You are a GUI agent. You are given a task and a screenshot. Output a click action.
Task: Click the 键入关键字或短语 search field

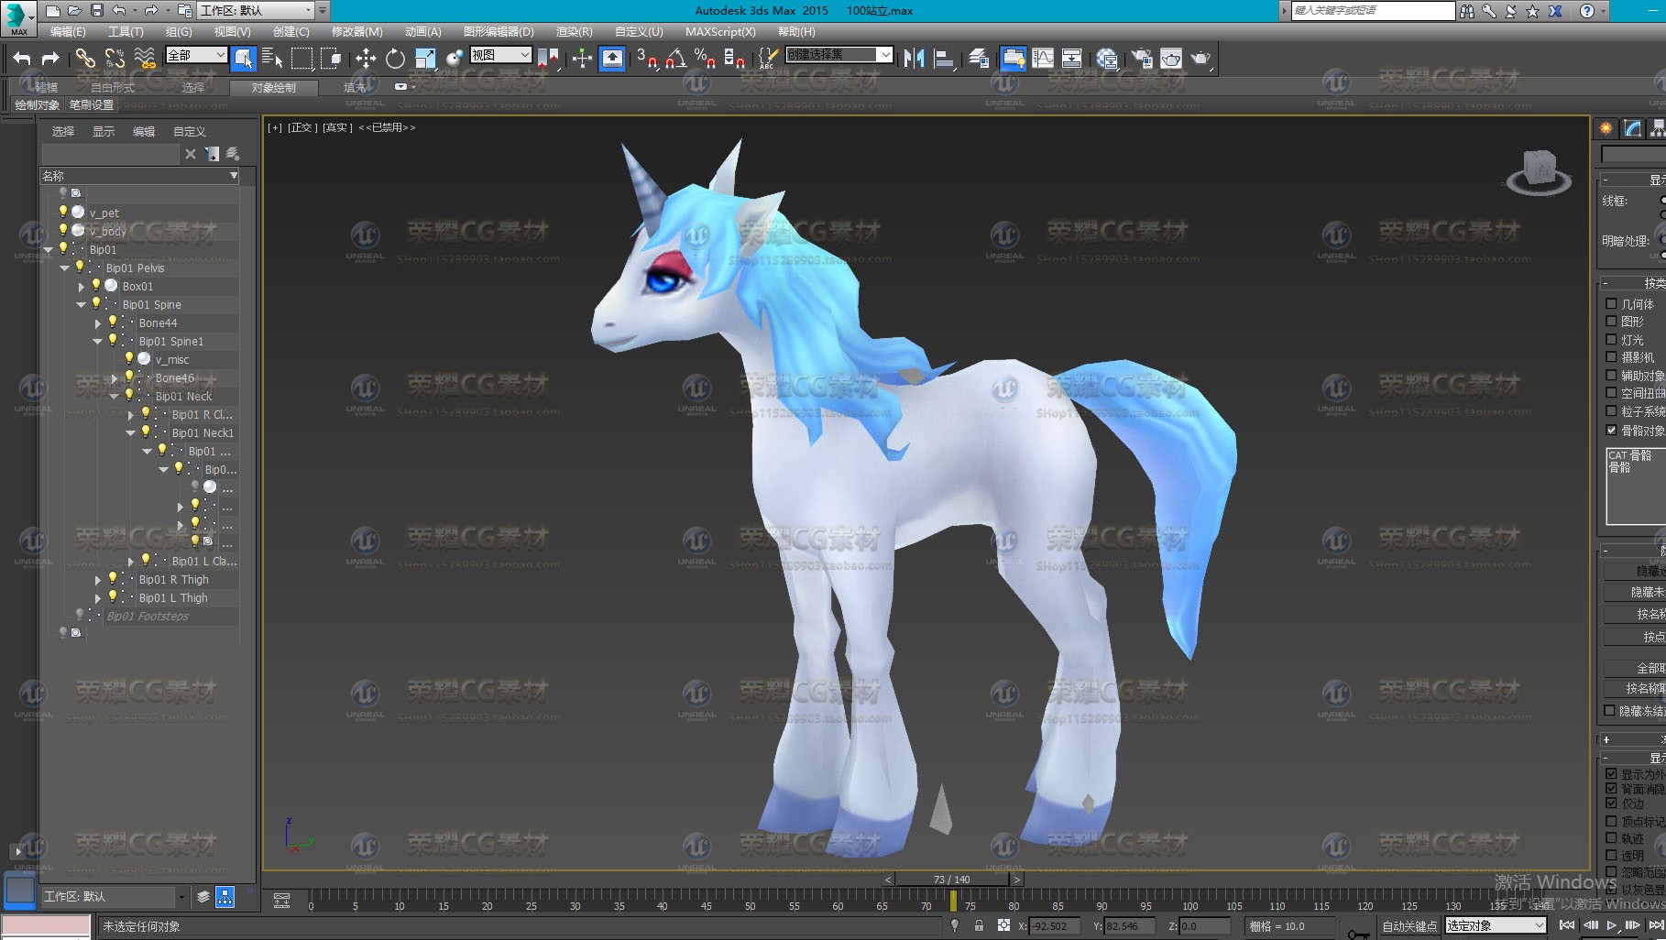pos(1373,10)
